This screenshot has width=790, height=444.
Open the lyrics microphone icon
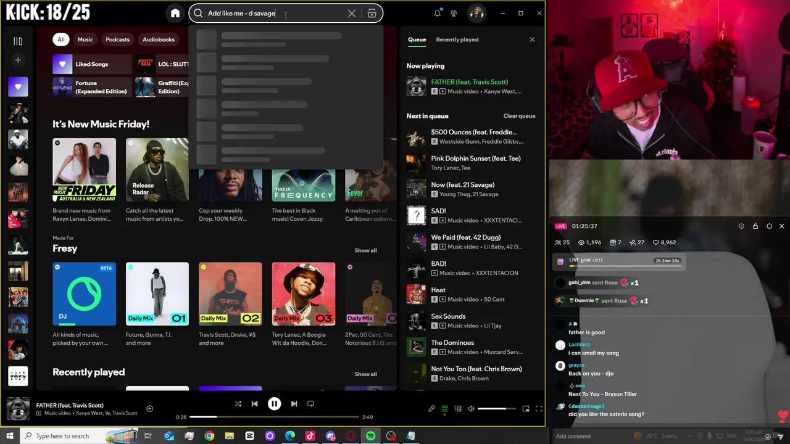click(431, 409)
